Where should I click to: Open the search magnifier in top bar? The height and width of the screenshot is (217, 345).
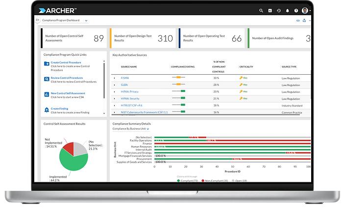pyautogui.click(x=261, y=11)
